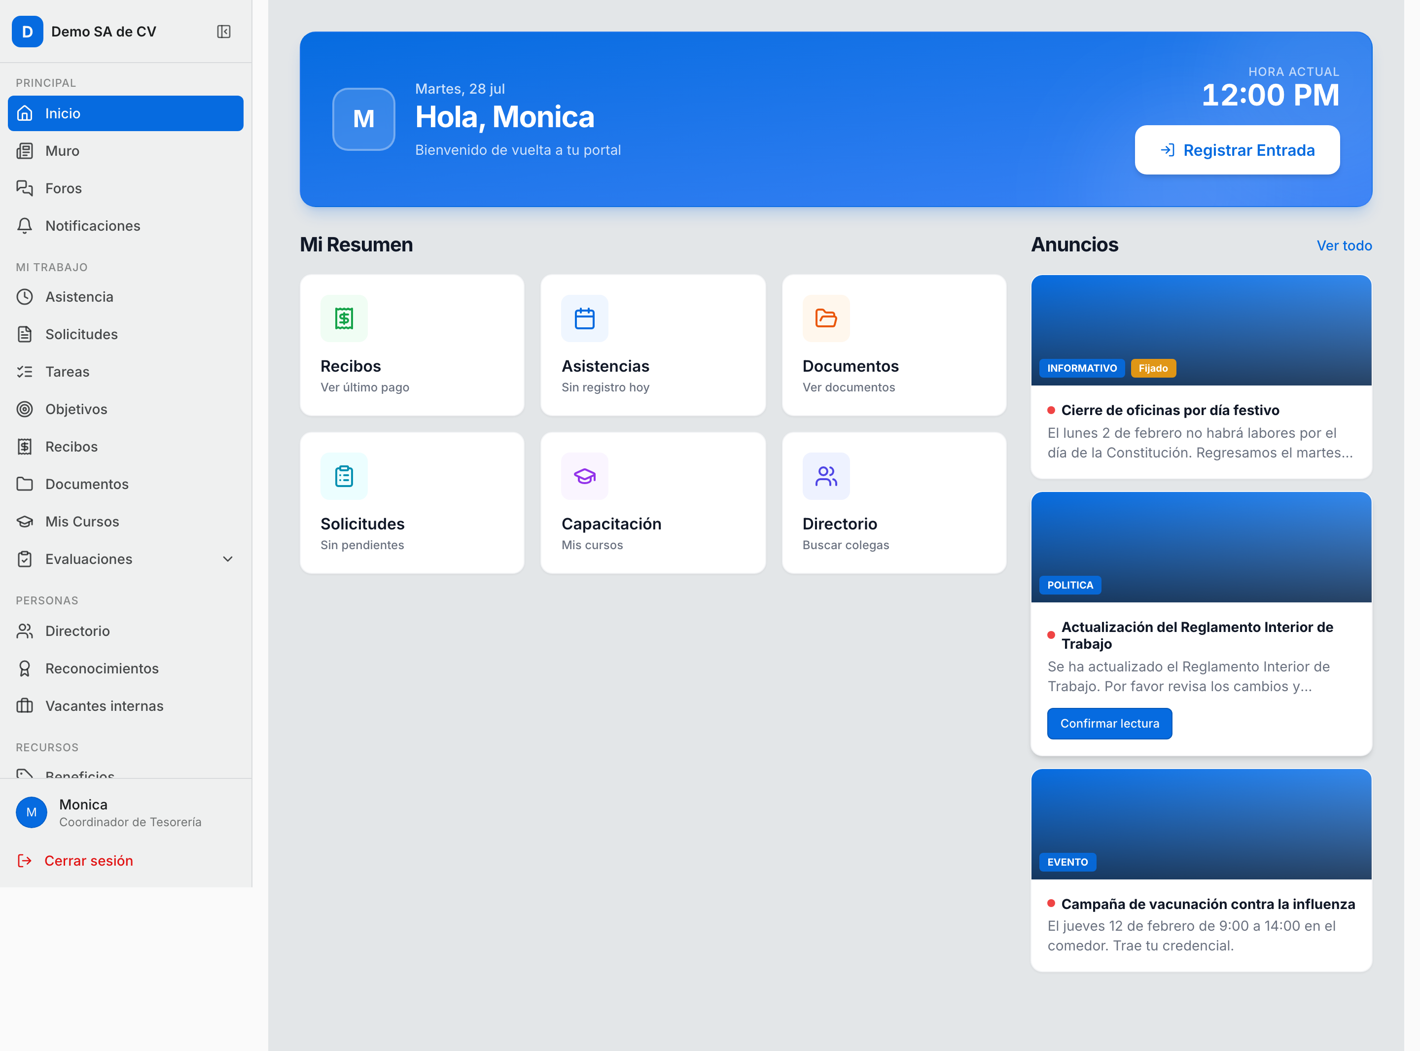
Task: Open the Objetivos target icon
Action: tap(25, 409)
